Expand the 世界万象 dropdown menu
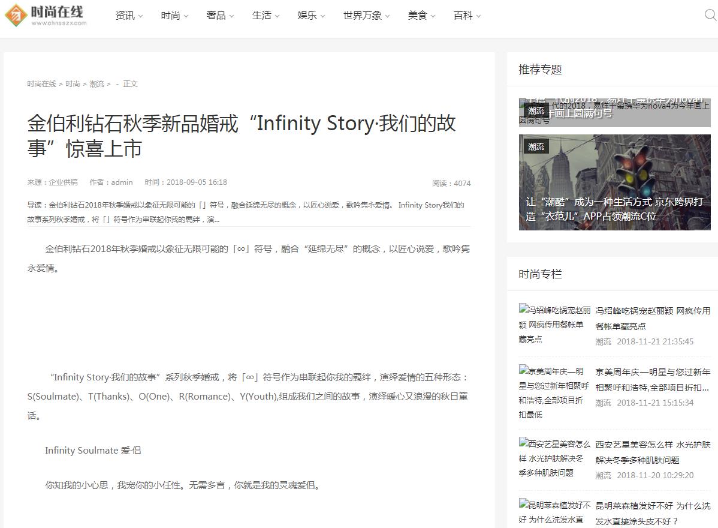718x528 pixels. click(366, 16)
